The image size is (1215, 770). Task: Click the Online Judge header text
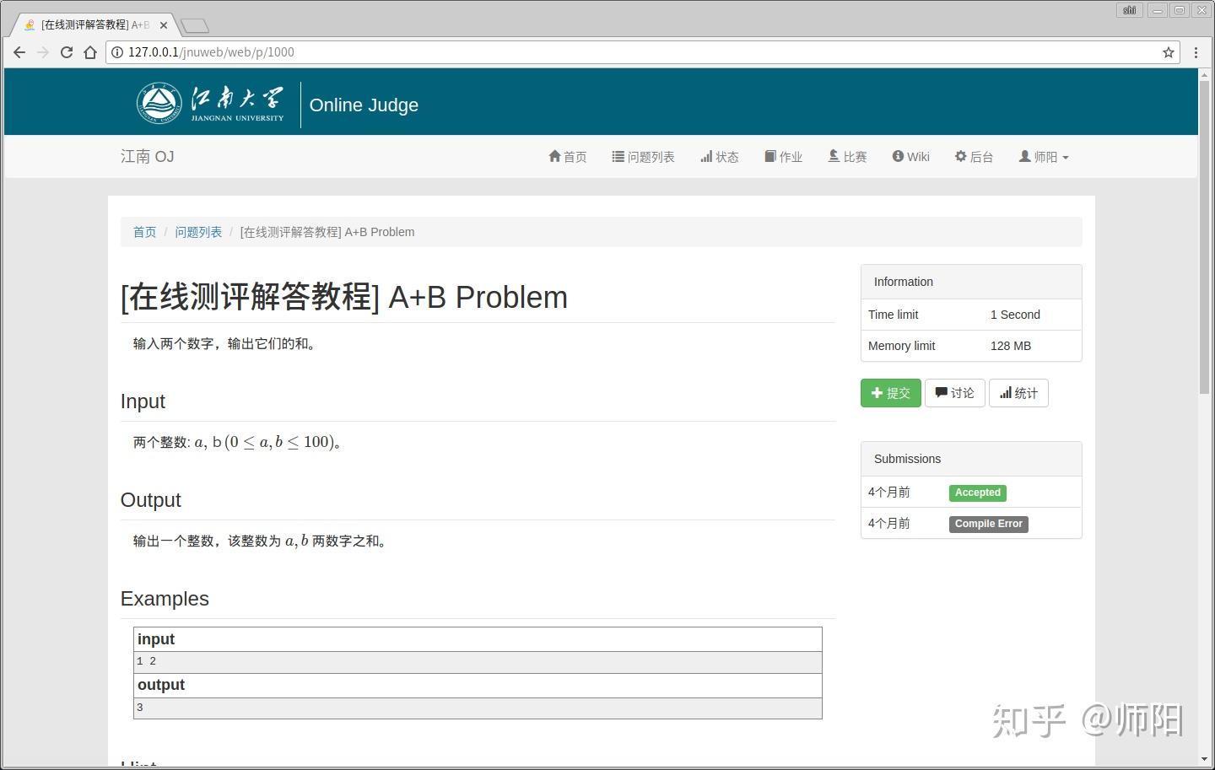(x=364, y=105)
